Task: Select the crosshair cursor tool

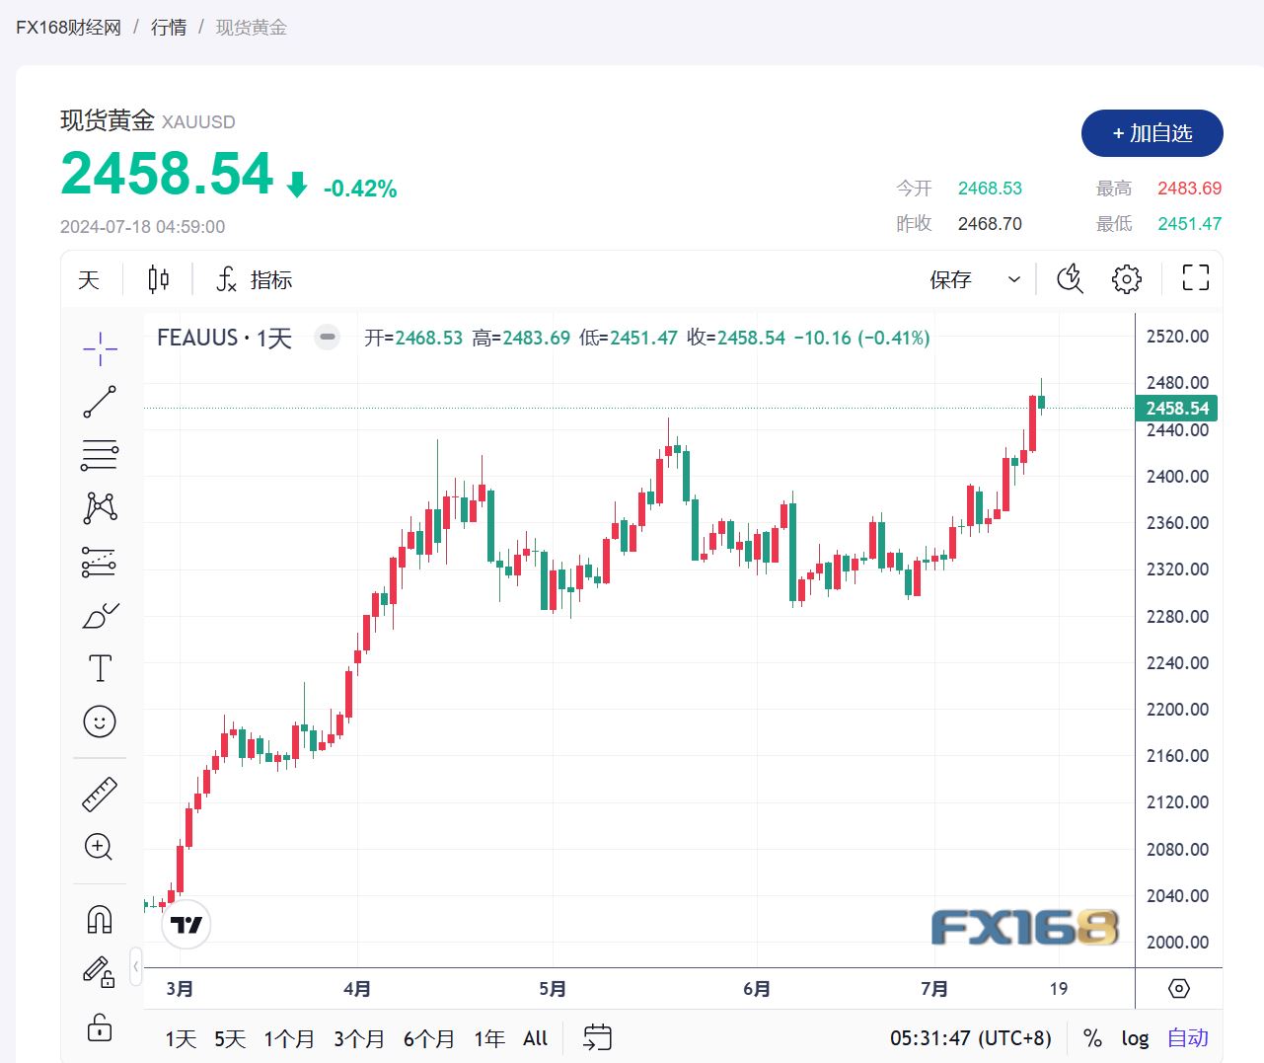Action: click(99, 349)
